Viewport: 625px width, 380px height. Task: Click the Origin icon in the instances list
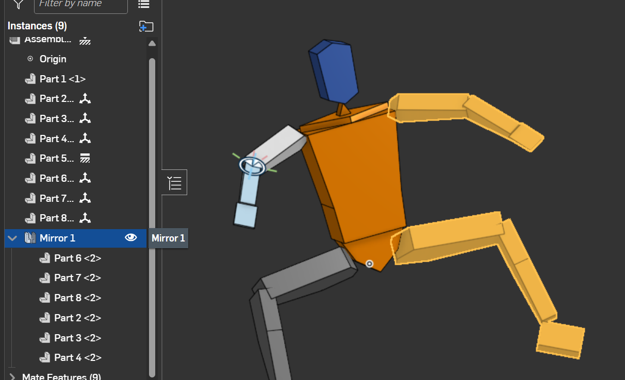click(x=30, y=58)
